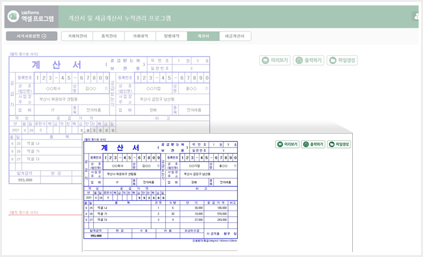423x257 pixels.
Task: Switch to the 세금계산서 tab
Action: tap(235, 36)
